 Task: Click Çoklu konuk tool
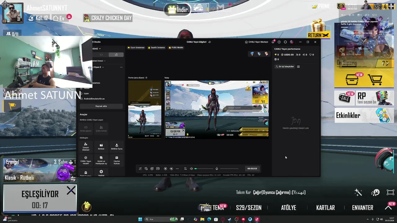[101, 128]
